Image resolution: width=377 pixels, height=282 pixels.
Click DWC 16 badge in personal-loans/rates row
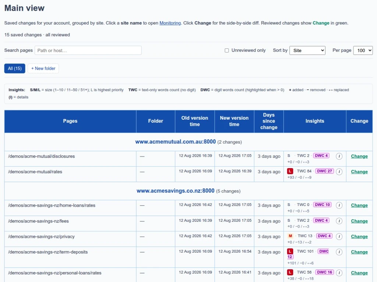324,272
